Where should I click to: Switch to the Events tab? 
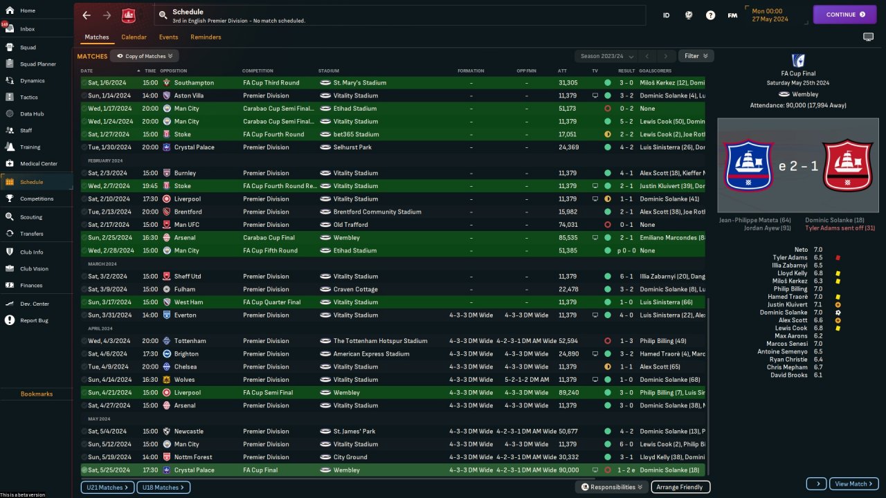[168, 37]
